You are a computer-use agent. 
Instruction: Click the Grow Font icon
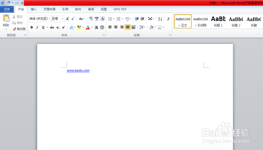(67, 19)
